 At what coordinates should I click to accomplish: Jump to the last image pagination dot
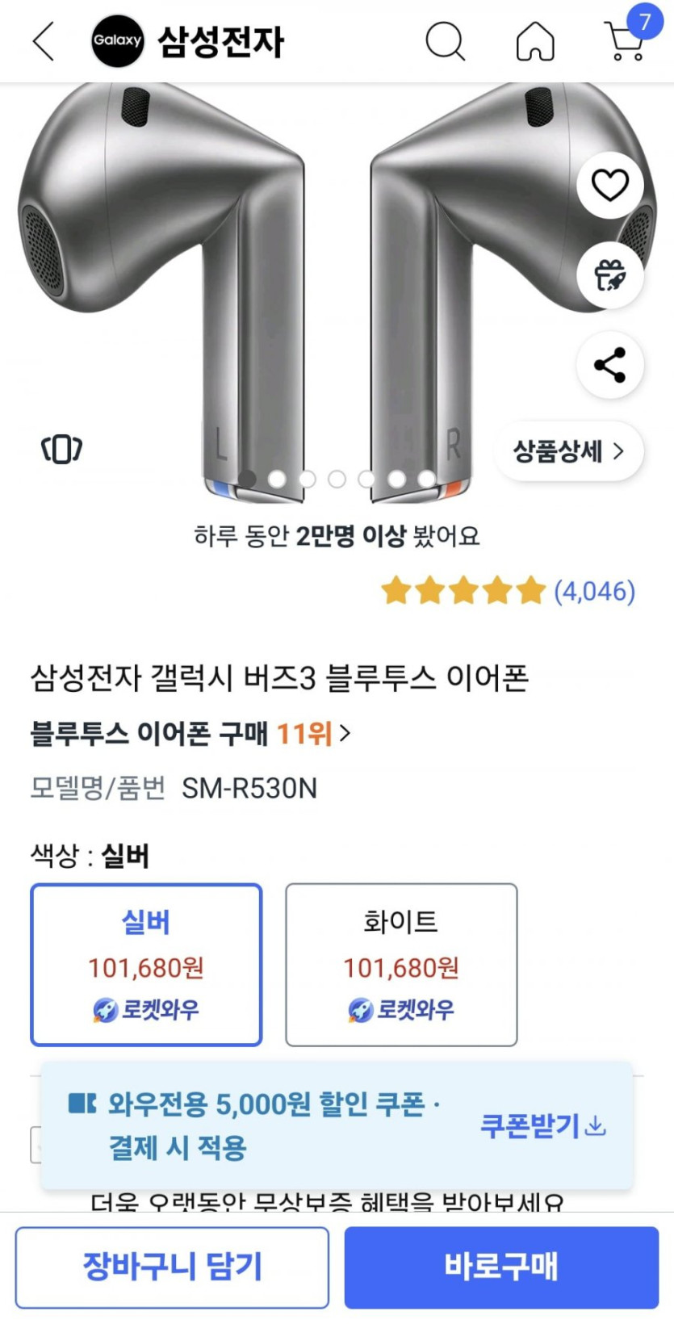point(426,479)
